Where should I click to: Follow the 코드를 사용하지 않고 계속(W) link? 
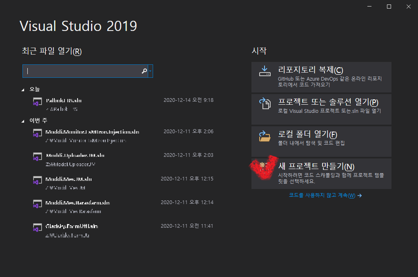click(x=322, y=195)
